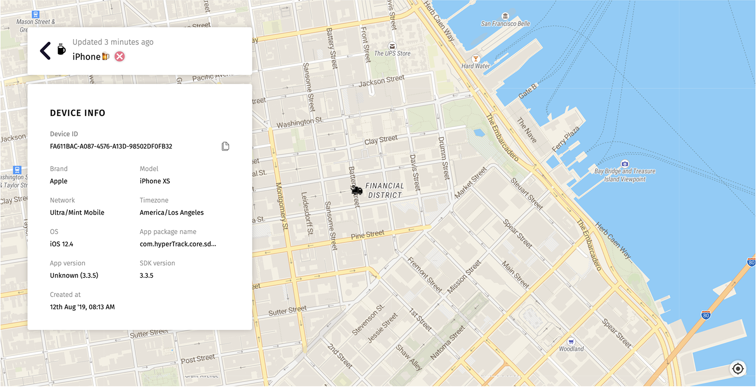The width and height of the screenshot is (756, 387).
Task: Click the 'Updated 3 minutes ago' text
Action: tap(113, 42)
